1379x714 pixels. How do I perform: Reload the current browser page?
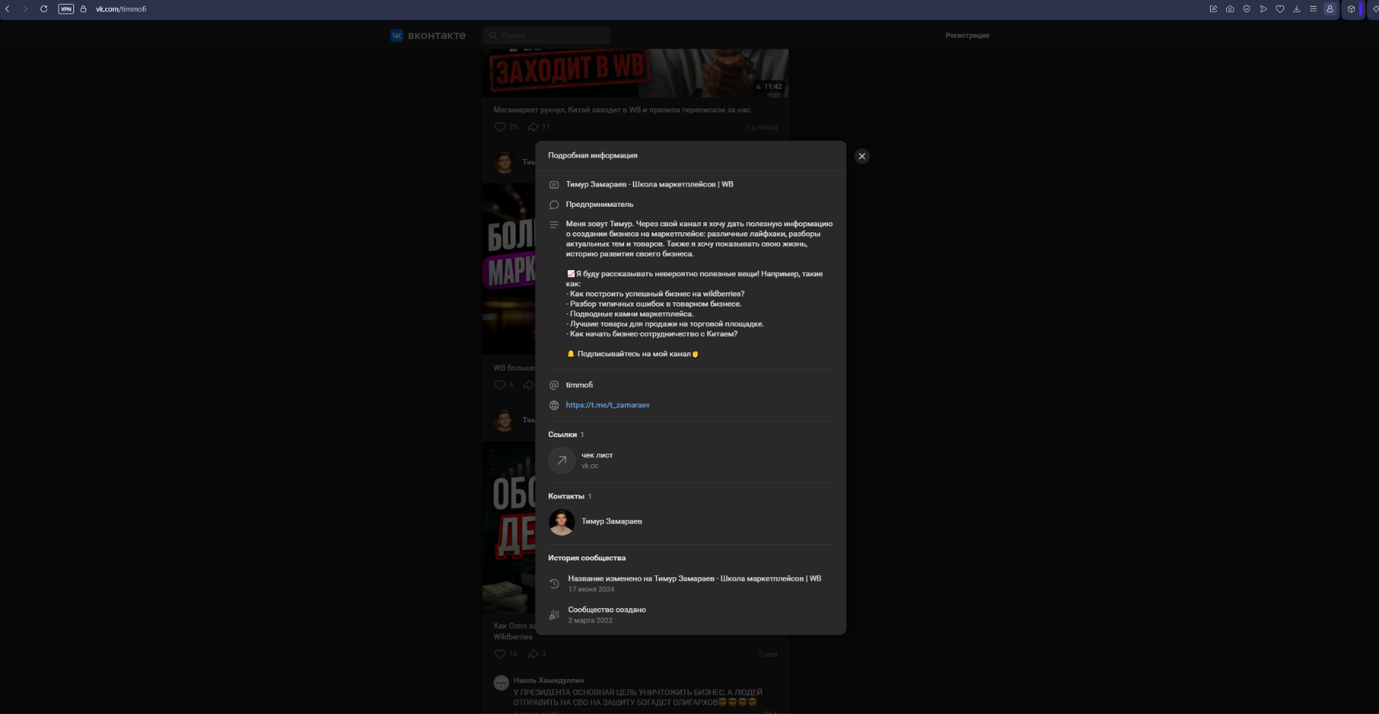pyautogui.click(x=44, y=9)
